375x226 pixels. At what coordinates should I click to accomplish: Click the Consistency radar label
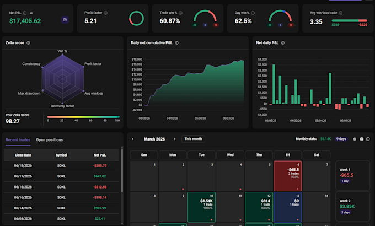pos(31,64)
